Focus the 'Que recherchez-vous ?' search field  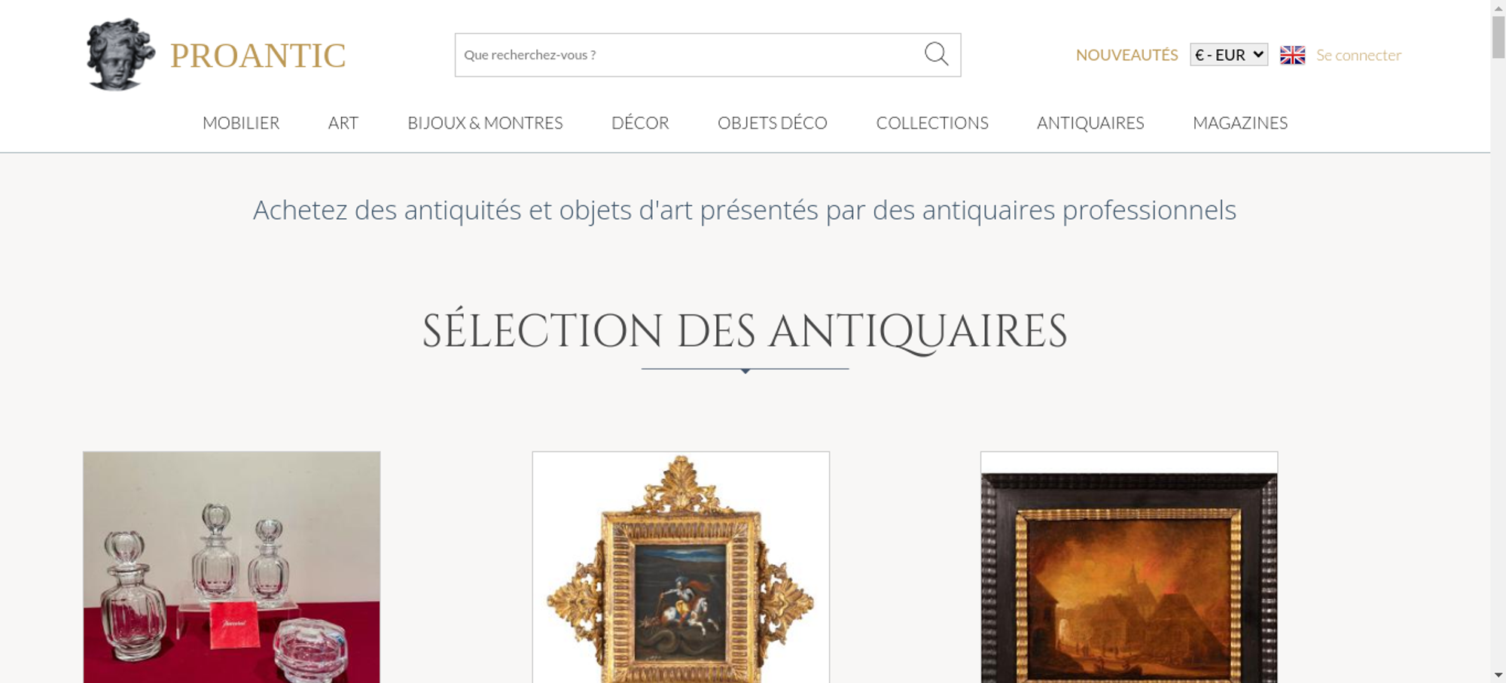[x=689, y=55]
